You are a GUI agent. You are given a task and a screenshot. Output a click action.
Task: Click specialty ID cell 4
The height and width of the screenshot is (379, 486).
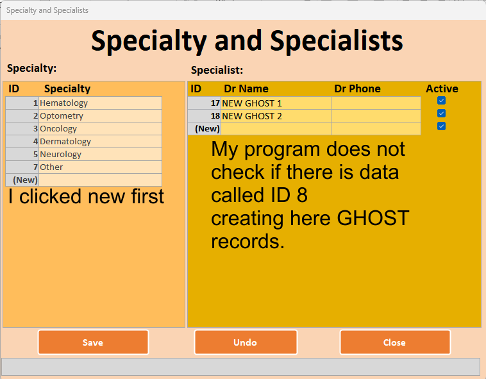tap(22, 141)
